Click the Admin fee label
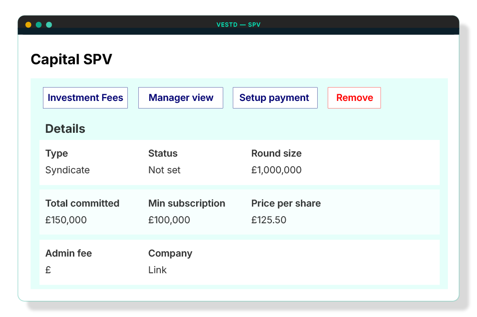This screenshot has width=477, height=317. (68, 253)
